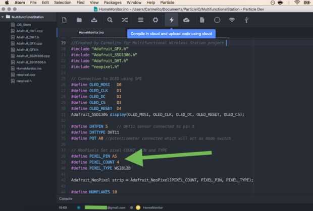Click the '#include "Adafruit_GFX.h"' line
The height and width of the screenshot is (211, 313).
coord(99,49)
